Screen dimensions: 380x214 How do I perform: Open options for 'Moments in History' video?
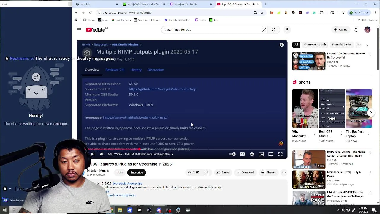370,173
